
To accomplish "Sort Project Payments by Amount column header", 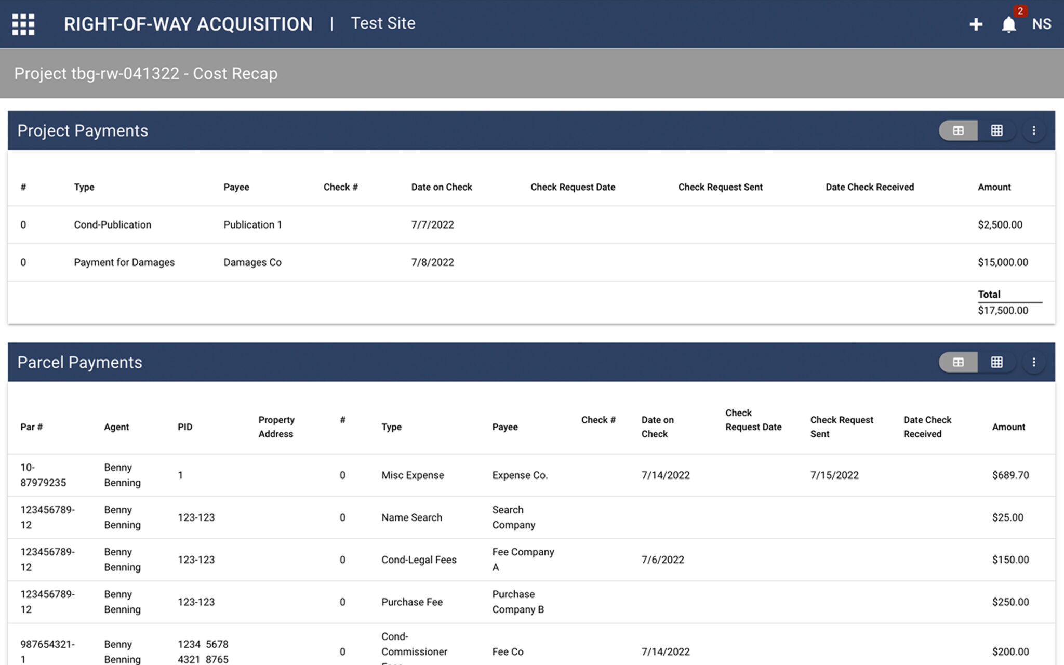I will click(x=994, y=187).
